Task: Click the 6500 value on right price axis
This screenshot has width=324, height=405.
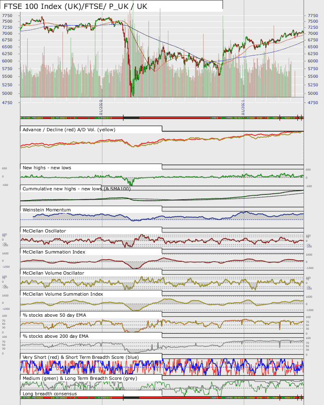Action: pyautogui.click(x=313, y=47)
